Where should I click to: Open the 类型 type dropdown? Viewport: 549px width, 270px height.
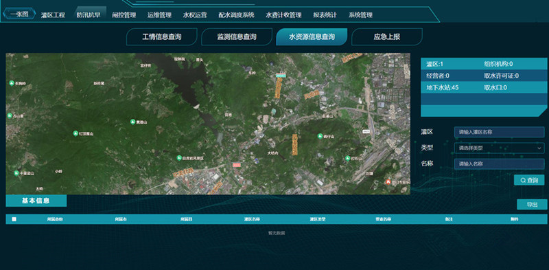coord(500,148)
